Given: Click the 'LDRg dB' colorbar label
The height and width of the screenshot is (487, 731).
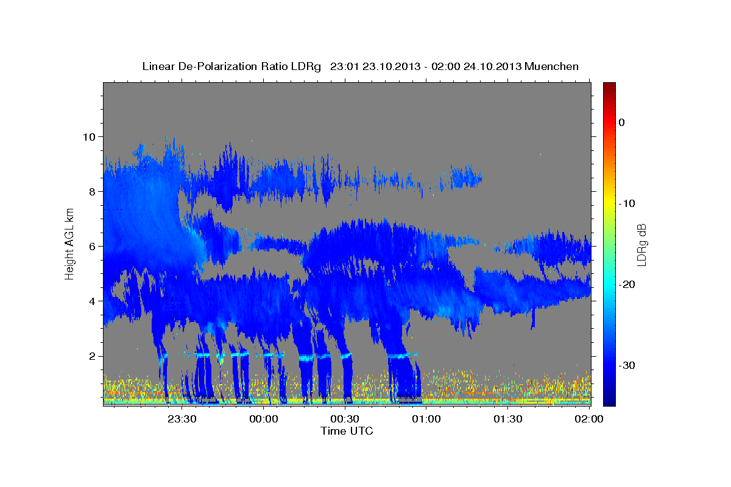Looking at the screenshot, I should pyautogui.click(x=641, y=245).
